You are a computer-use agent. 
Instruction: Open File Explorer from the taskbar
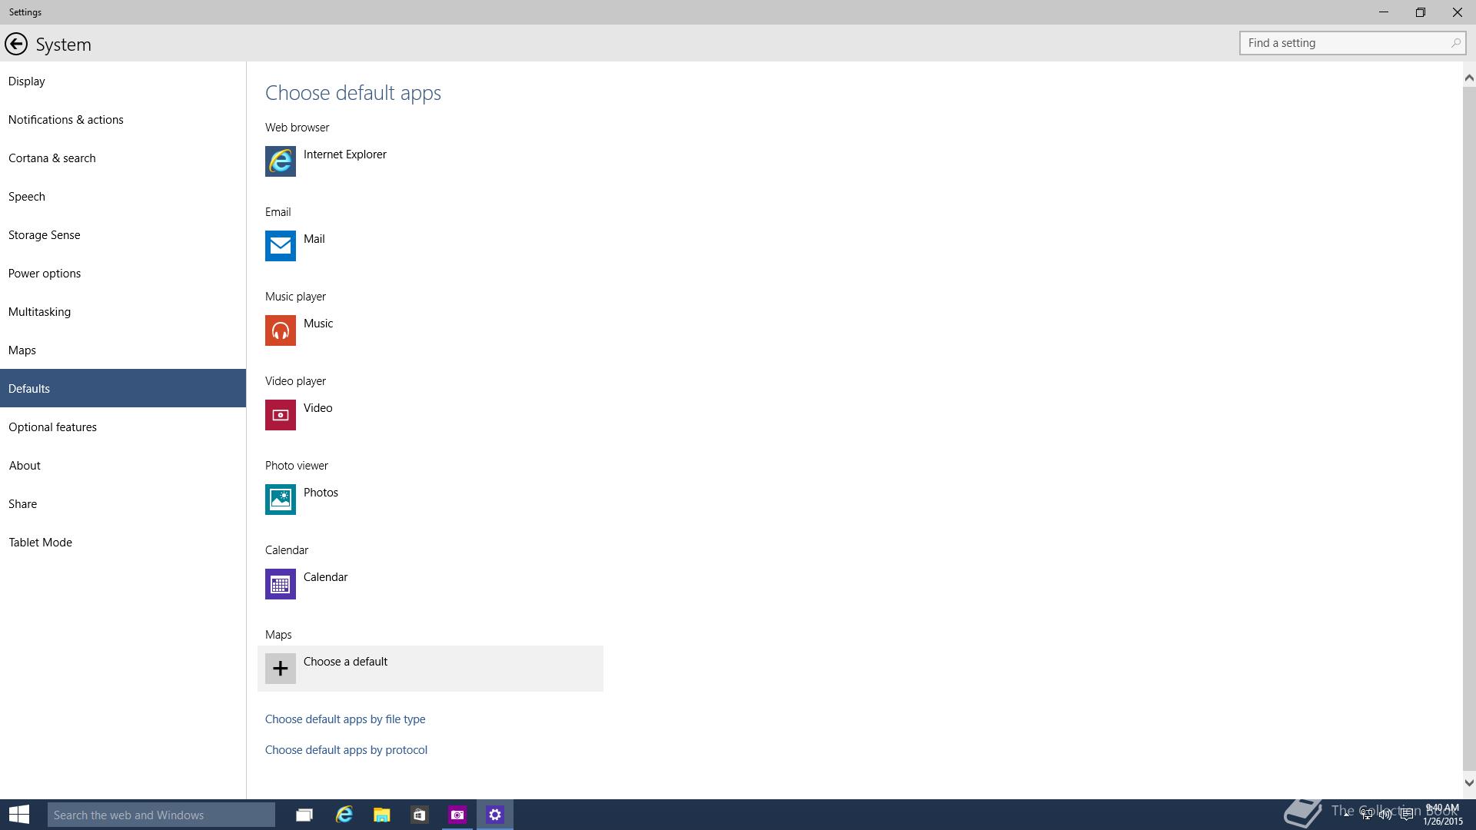click(x=381, y=815)
